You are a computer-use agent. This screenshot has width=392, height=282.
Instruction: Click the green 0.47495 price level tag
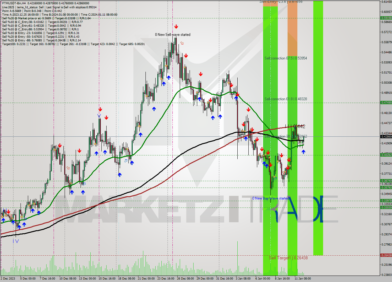tap(386, 102)
